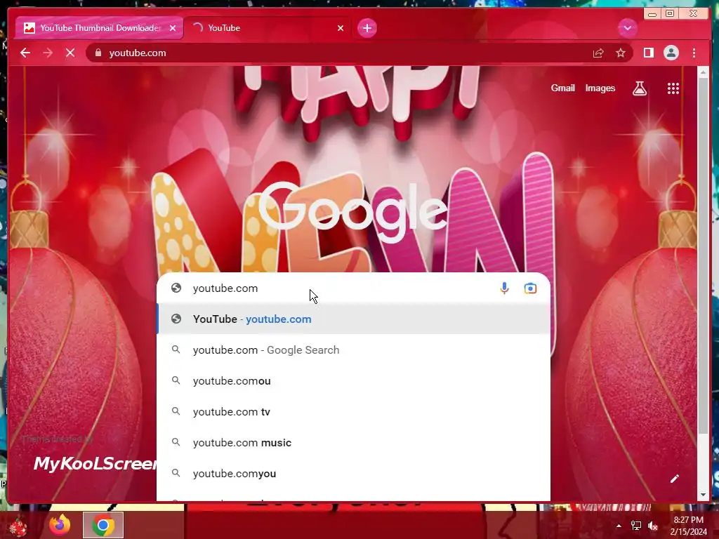Minimize the Chrome window
Image resolution: width=719 pixels, height=539 pixels.
pos(652,14)
